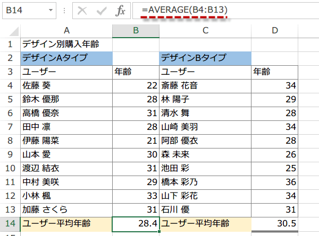319x236 pixels.
Task: Select cell with 田中 凛
Action: (66, 127)
